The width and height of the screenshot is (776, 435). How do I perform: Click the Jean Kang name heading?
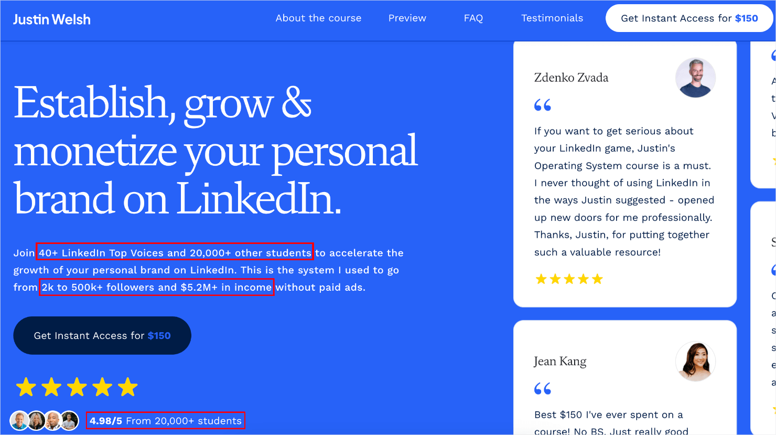560,362
